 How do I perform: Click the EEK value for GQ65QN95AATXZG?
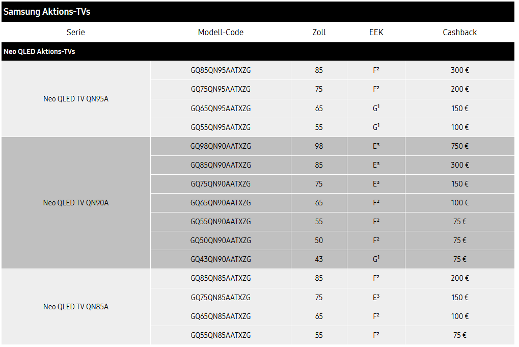tap(376, 109)
